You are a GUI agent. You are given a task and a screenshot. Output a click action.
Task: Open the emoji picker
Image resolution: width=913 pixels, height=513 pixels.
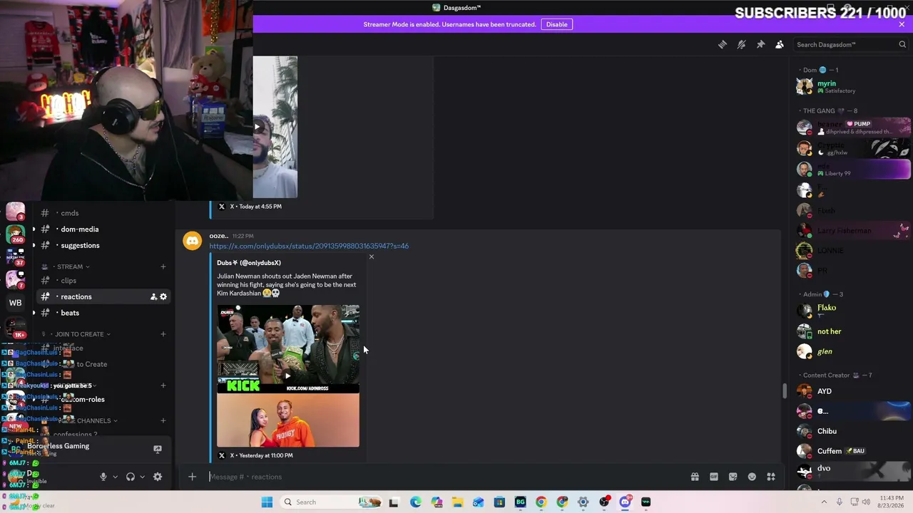[752, 477]
